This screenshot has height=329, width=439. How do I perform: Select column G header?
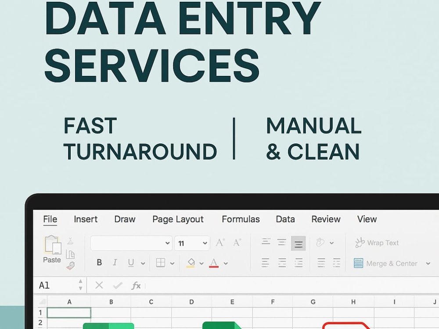(x=313, y=302)
